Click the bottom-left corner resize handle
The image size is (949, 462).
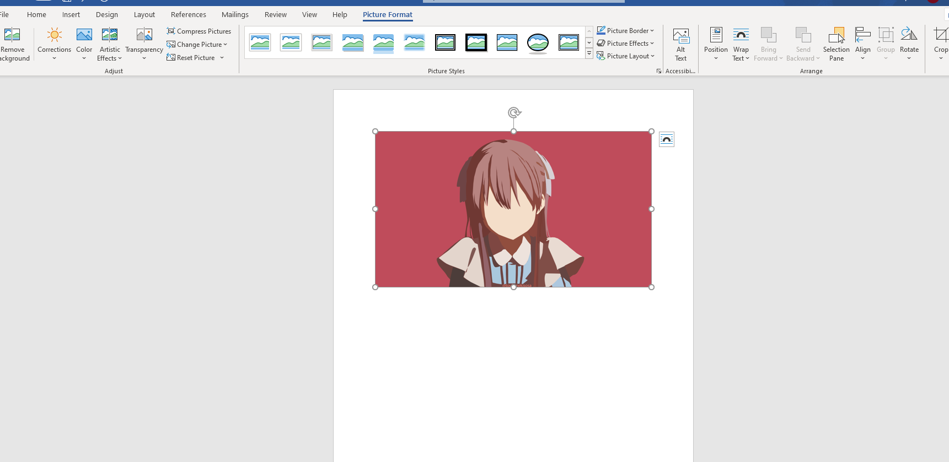tap(376, 287)
